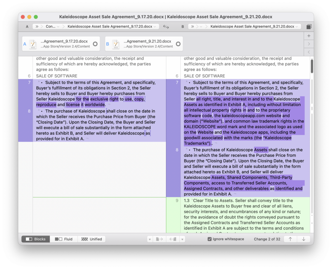This screenshot has height=269, width=332.
Task: Click highlighted word 'reproduce' in left pane
Action: (46, 105)
